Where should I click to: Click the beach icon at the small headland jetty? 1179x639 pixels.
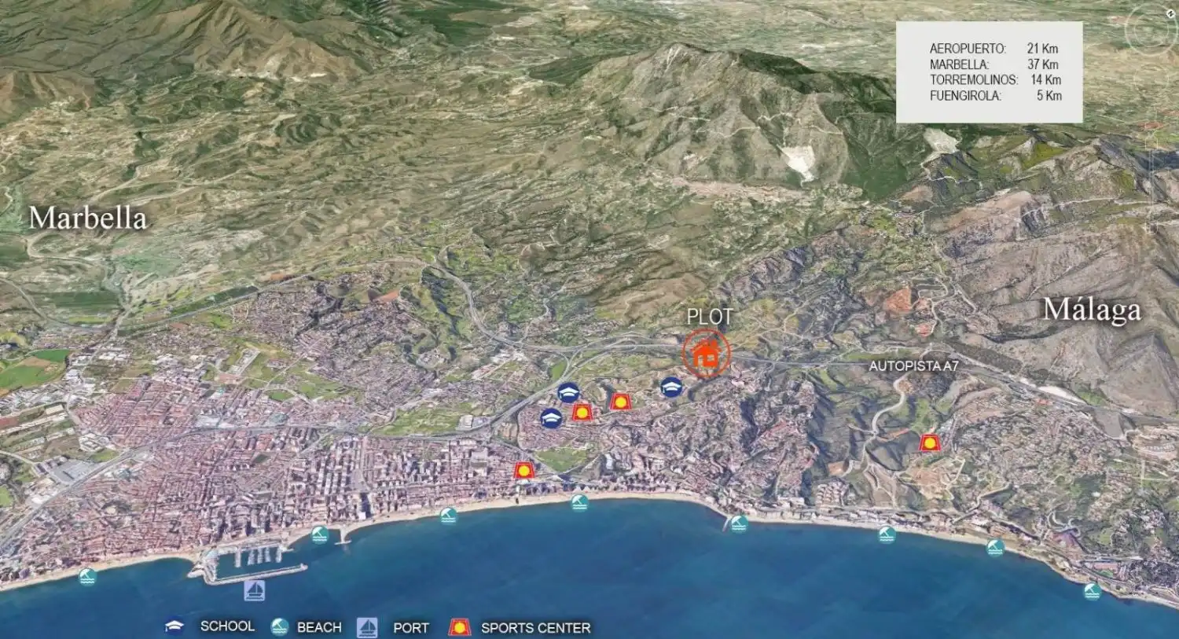[x=739, y=523]
